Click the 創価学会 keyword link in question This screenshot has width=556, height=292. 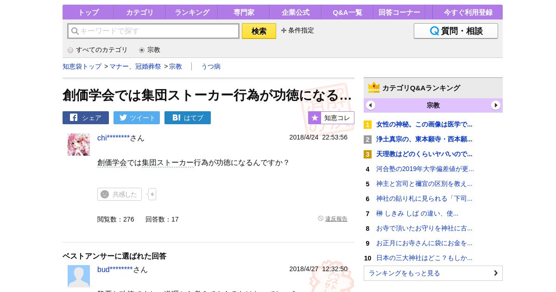pos(112,163)
